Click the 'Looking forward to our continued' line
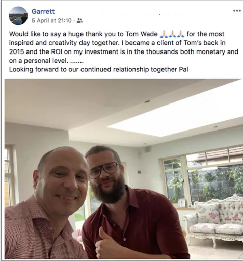Screen dimensions: 243x261 98,70
